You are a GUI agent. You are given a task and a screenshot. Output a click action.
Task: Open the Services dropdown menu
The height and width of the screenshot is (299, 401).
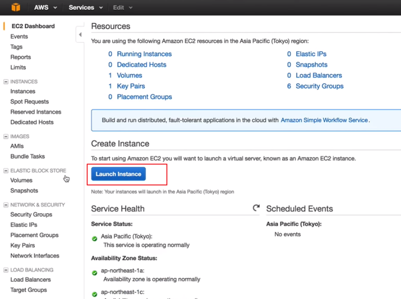[x=86, y=7]
